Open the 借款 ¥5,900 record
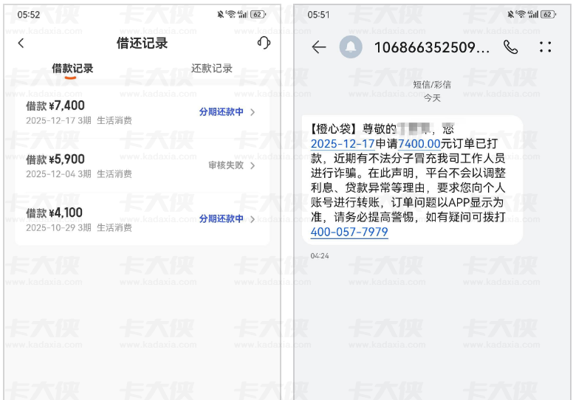This screenshot has width=573, height=400. click(x=143, y=166)
